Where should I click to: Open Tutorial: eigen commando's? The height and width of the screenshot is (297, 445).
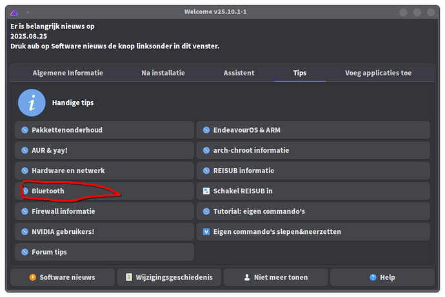point(313,211)
